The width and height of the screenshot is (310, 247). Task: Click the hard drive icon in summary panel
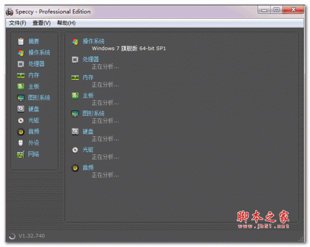(75, 131)
